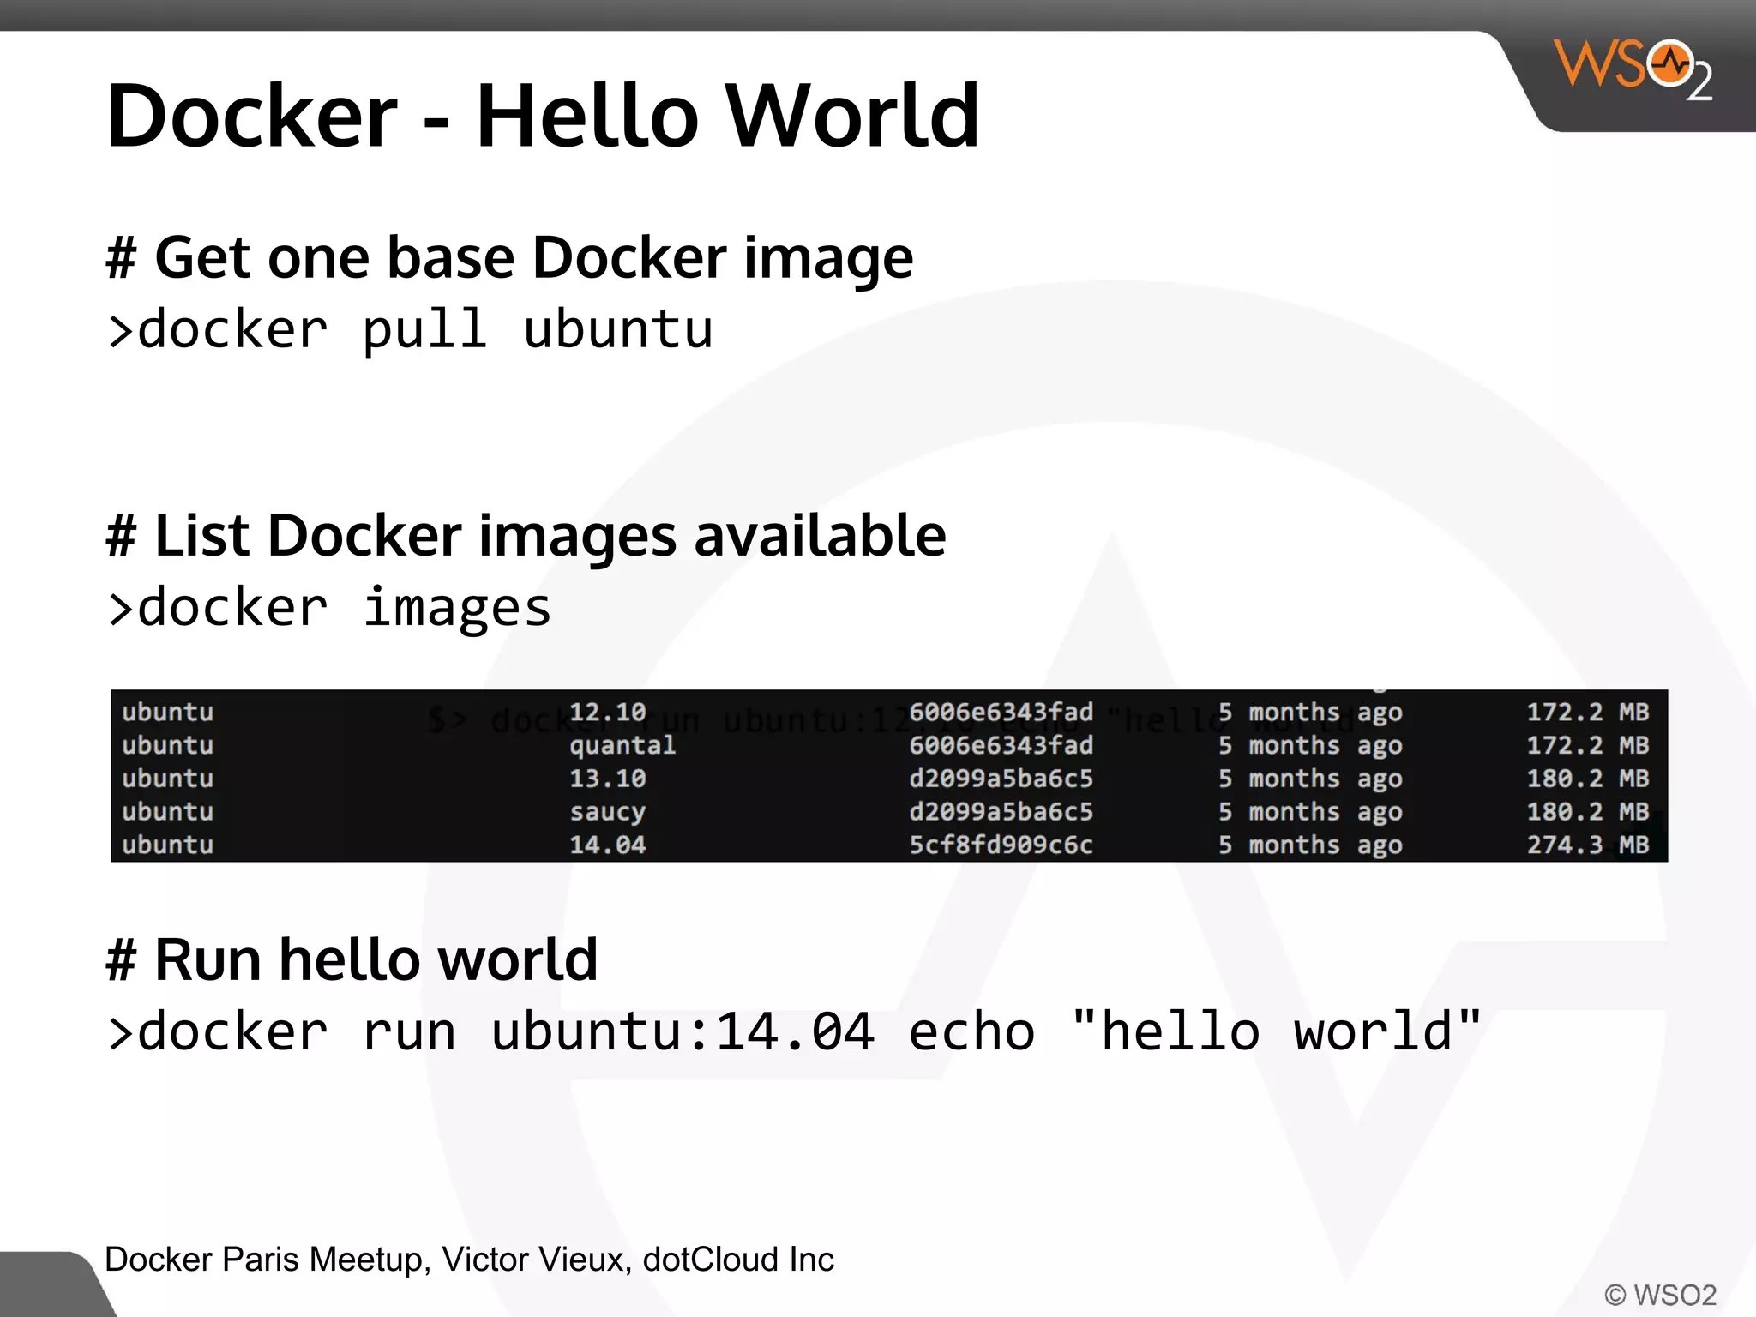Select the 'Docker - Hello World' slide title

pyautogui.click(x=543, y=116)
